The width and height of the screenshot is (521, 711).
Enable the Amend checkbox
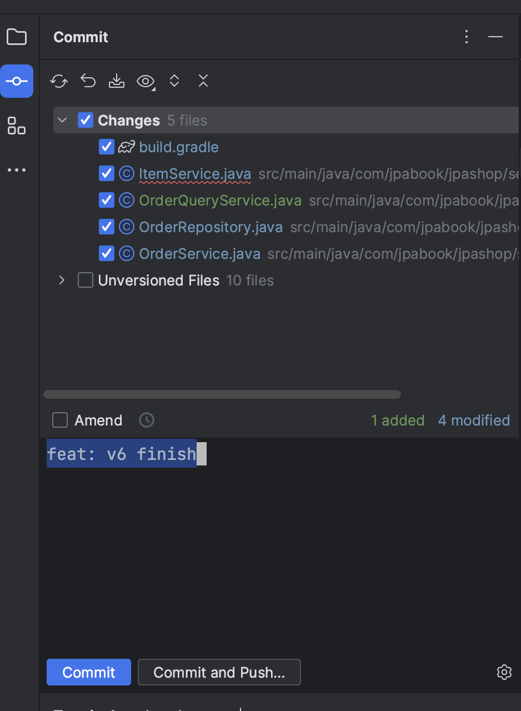(60, 420)
